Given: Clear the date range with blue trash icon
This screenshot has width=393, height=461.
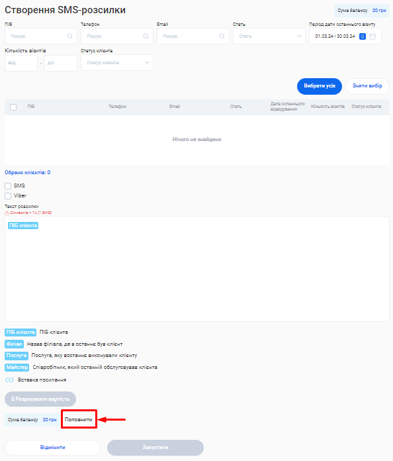Looking at the screenshot, I should [363, 36].
